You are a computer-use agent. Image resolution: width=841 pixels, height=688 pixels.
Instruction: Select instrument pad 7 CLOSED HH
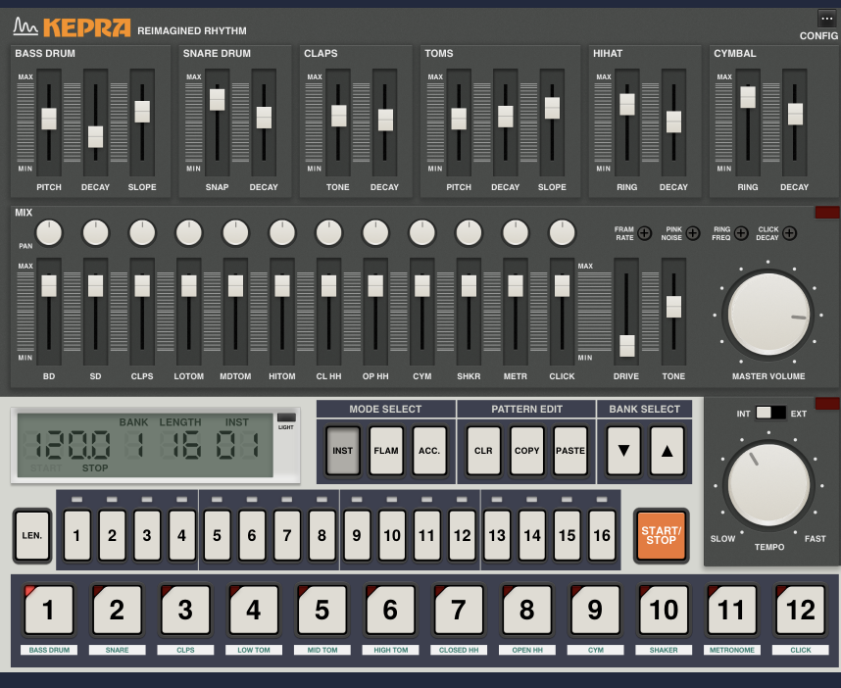(459, 610)
